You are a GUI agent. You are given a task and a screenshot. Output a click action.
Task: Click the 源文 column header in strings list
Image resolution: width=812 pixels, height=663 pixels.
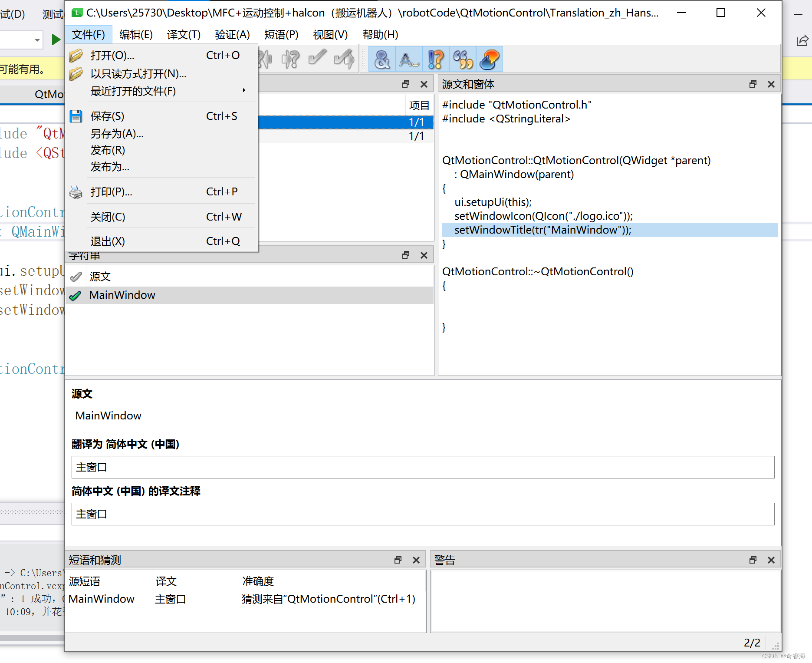tap(260, 277)
